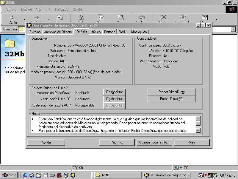238x179 pixels.
Task: Click the 3dfx tray icon
Action: [210, 175]
